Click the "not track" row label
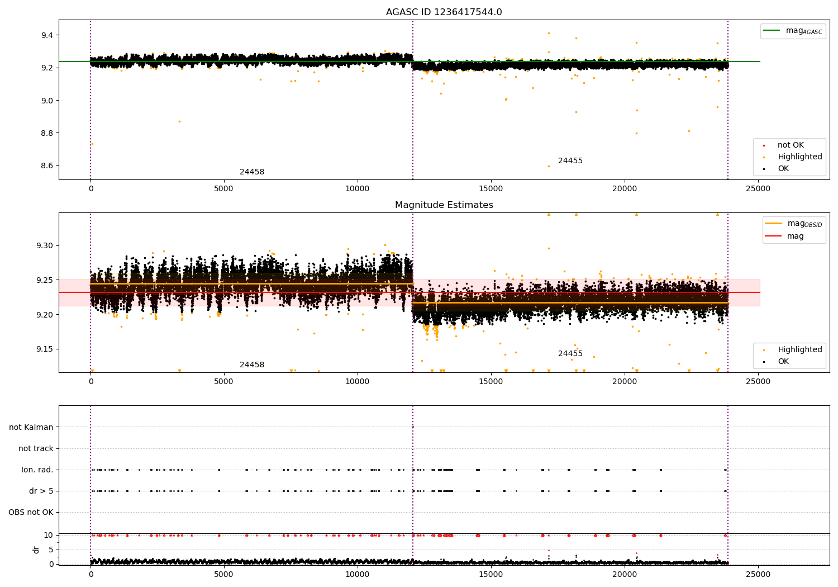The image size is (838, 587). (x=36, y=449)
